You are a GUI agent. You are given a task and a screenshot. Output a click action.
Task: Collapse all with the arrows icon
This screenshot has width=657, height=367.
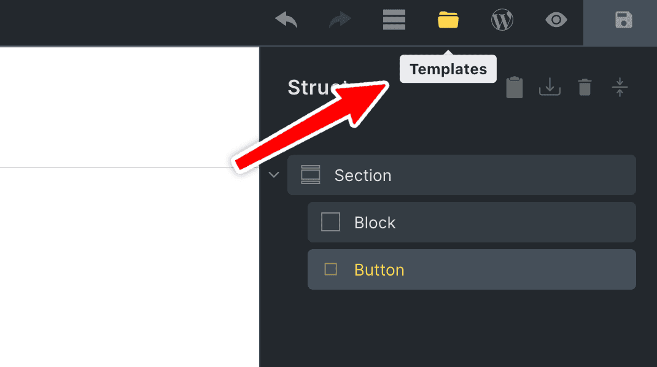coord(620,88)
